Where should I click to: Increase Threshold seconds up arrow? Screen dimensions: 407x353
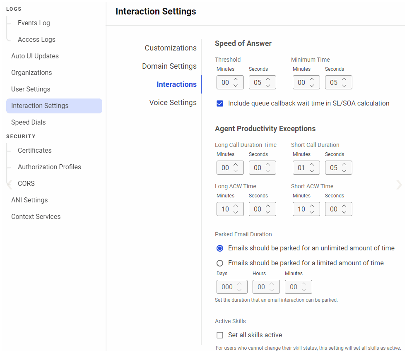(268, 79)
